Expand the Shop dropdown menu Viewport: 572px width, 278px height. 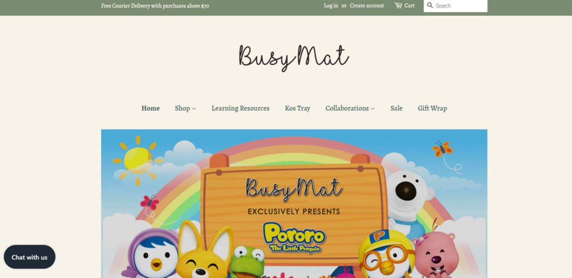coord(185,108)
